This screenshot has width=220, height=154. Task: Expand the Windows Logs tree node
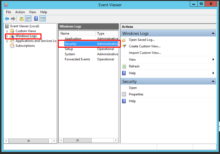(7, 36)
